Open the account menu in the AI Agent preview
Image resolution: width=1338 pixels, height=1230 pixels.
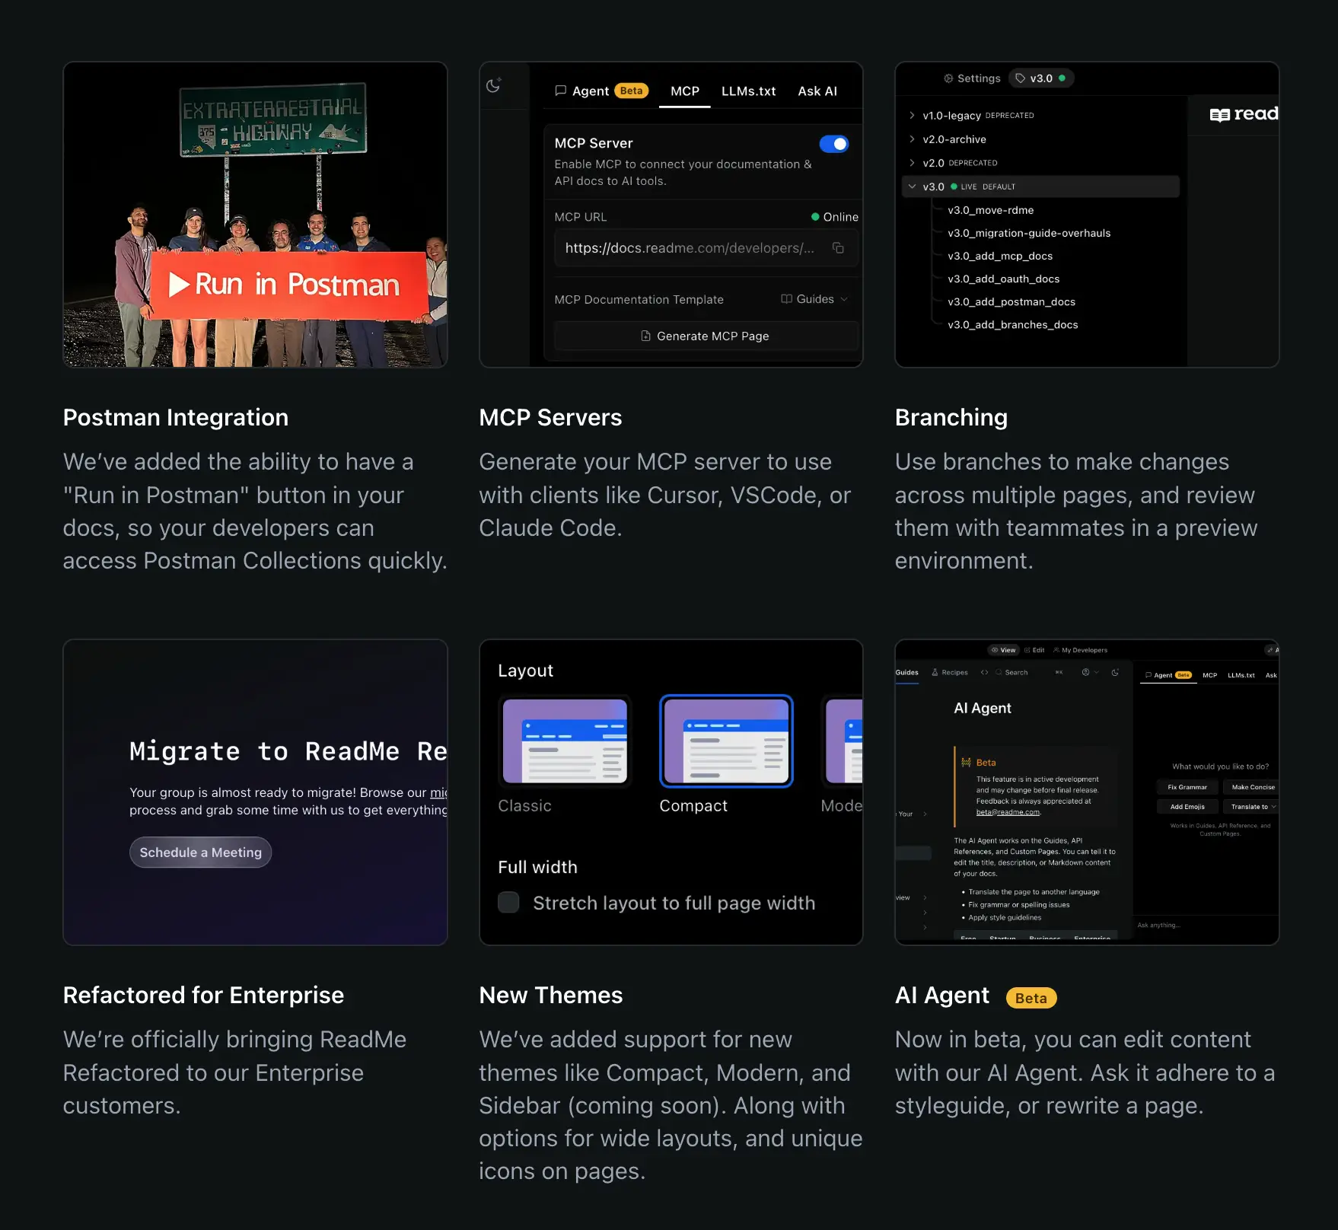click(x=1090, y=672)
